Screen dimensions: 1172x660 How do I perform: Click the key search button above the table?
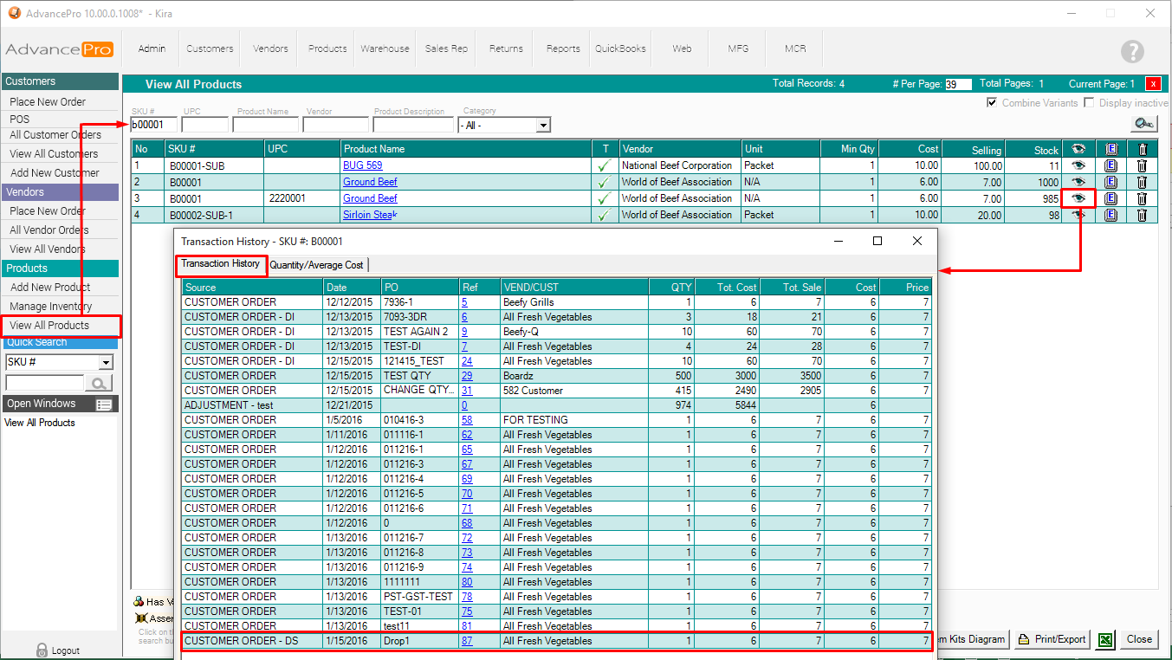click(x=1143, y=124)
